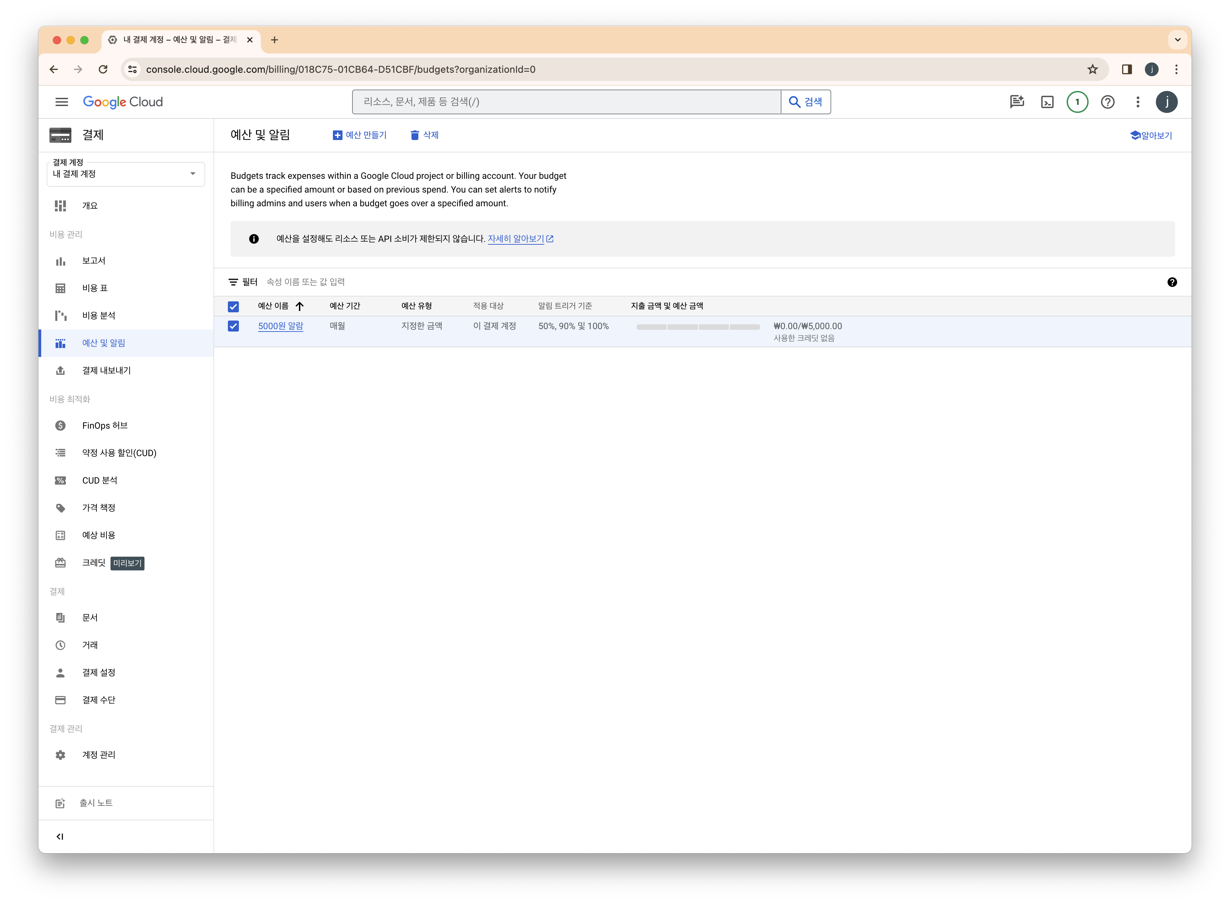The height and width of the screenshot is (904, 1230).
Task: Bookmark this page with star icon
Action: [x=1092, y=69]
